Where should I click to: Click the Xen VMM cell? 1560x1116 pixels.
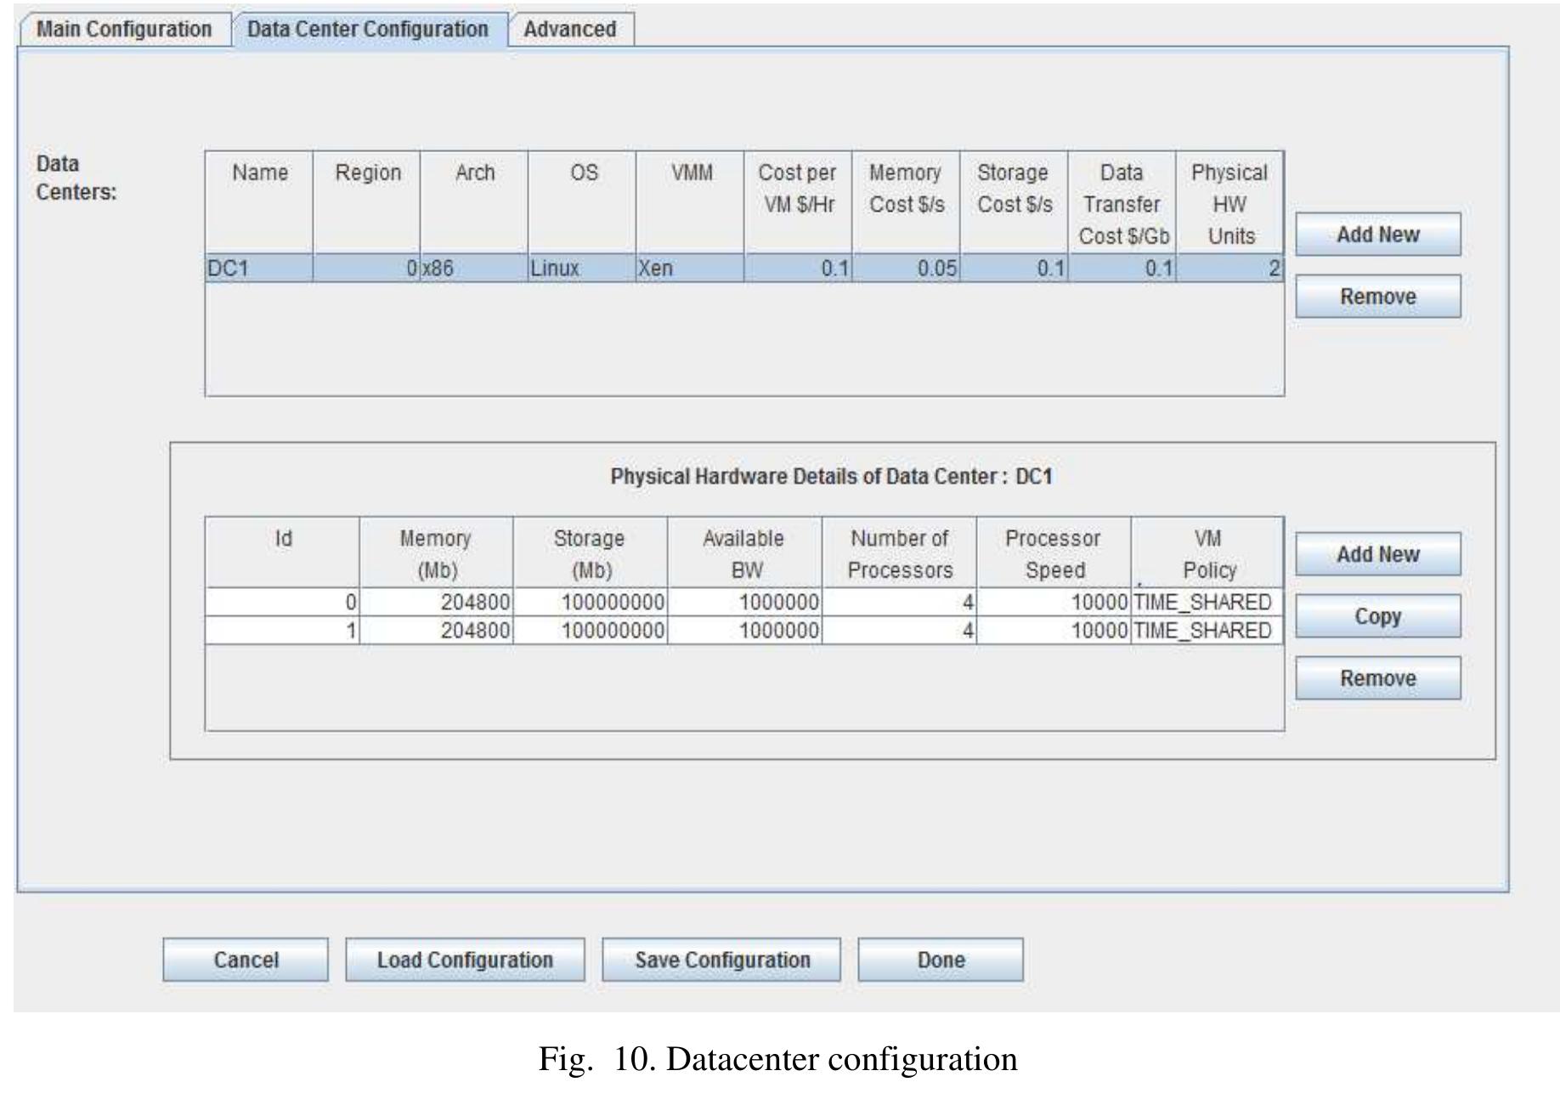coord(689,269)
